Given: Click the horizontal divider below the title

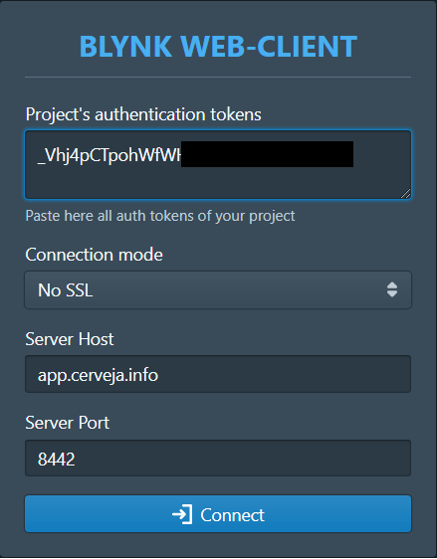Looking at the screenshot, I should point(218,77).
